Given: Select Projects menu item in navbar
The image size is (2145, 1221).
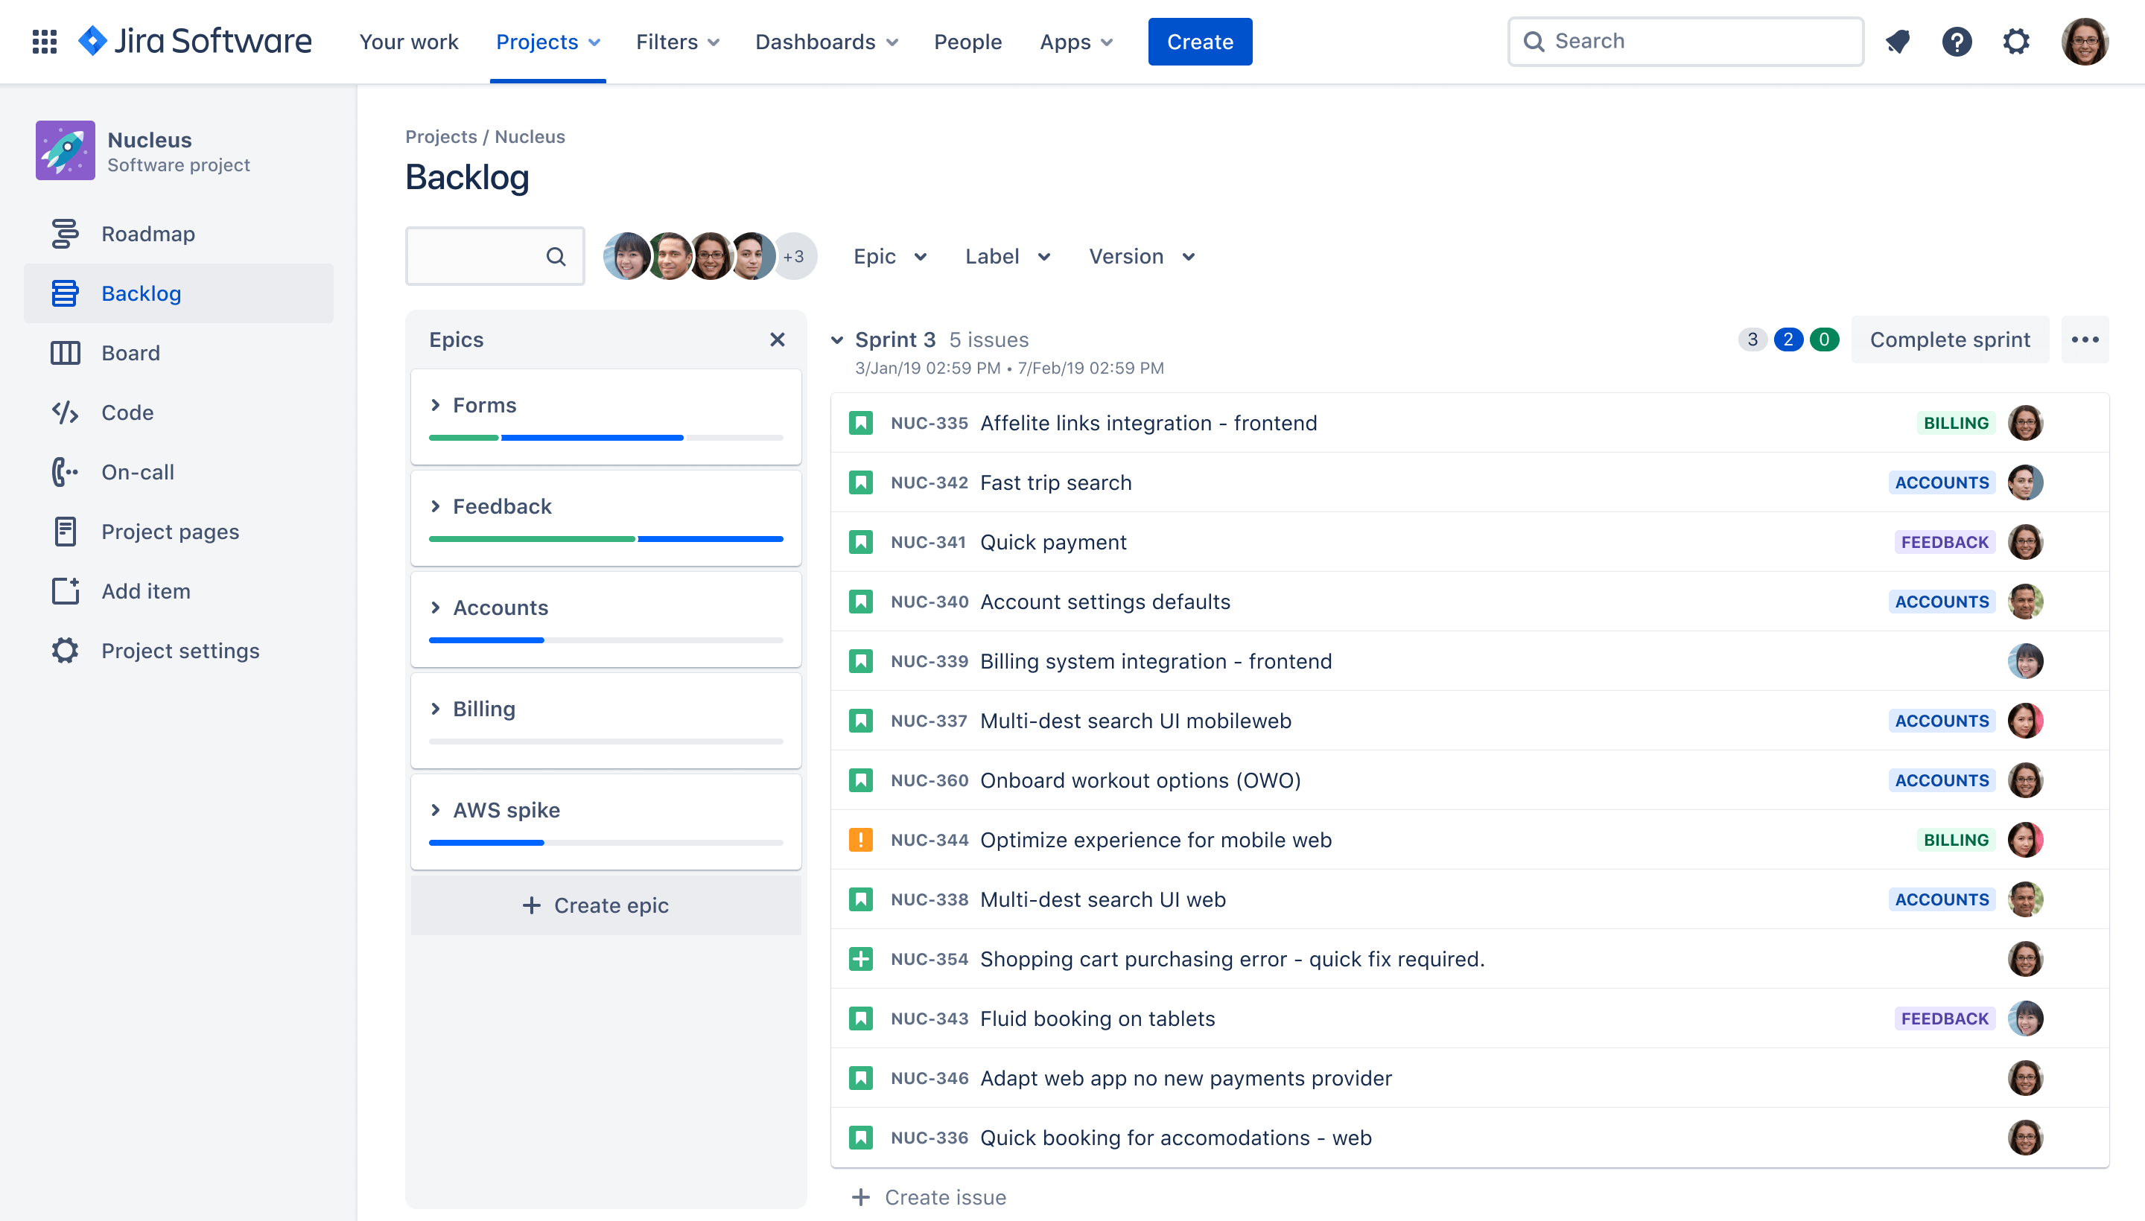Looking at the screenshot, I should pyautogui.click(x=548, y=41).
